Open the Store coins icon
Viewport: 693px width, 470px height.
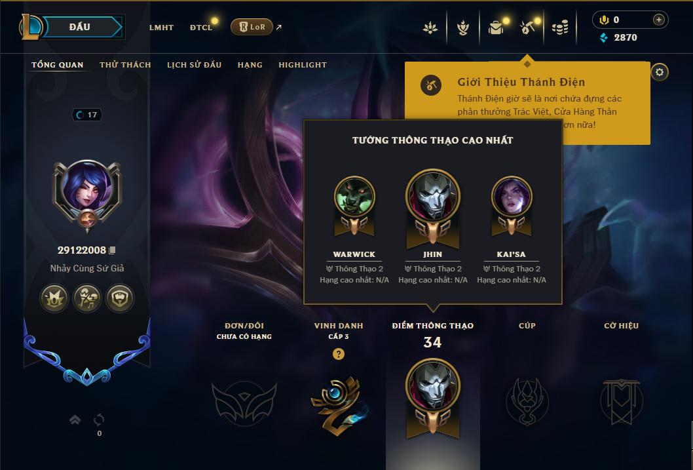560,28
